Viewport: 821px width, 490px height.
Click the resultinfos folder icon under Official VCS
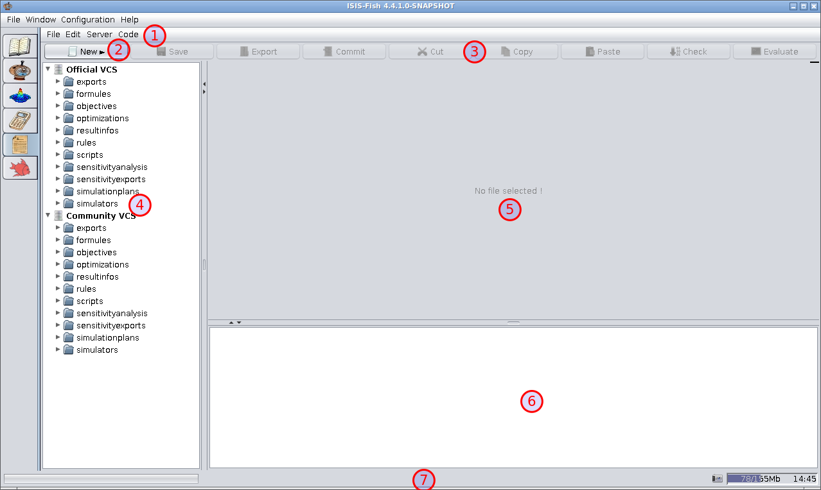point(69,130)
